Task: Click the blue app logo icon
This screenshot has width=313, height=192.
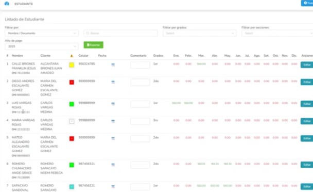Action: pyautogui.click(x=7, y=4)
